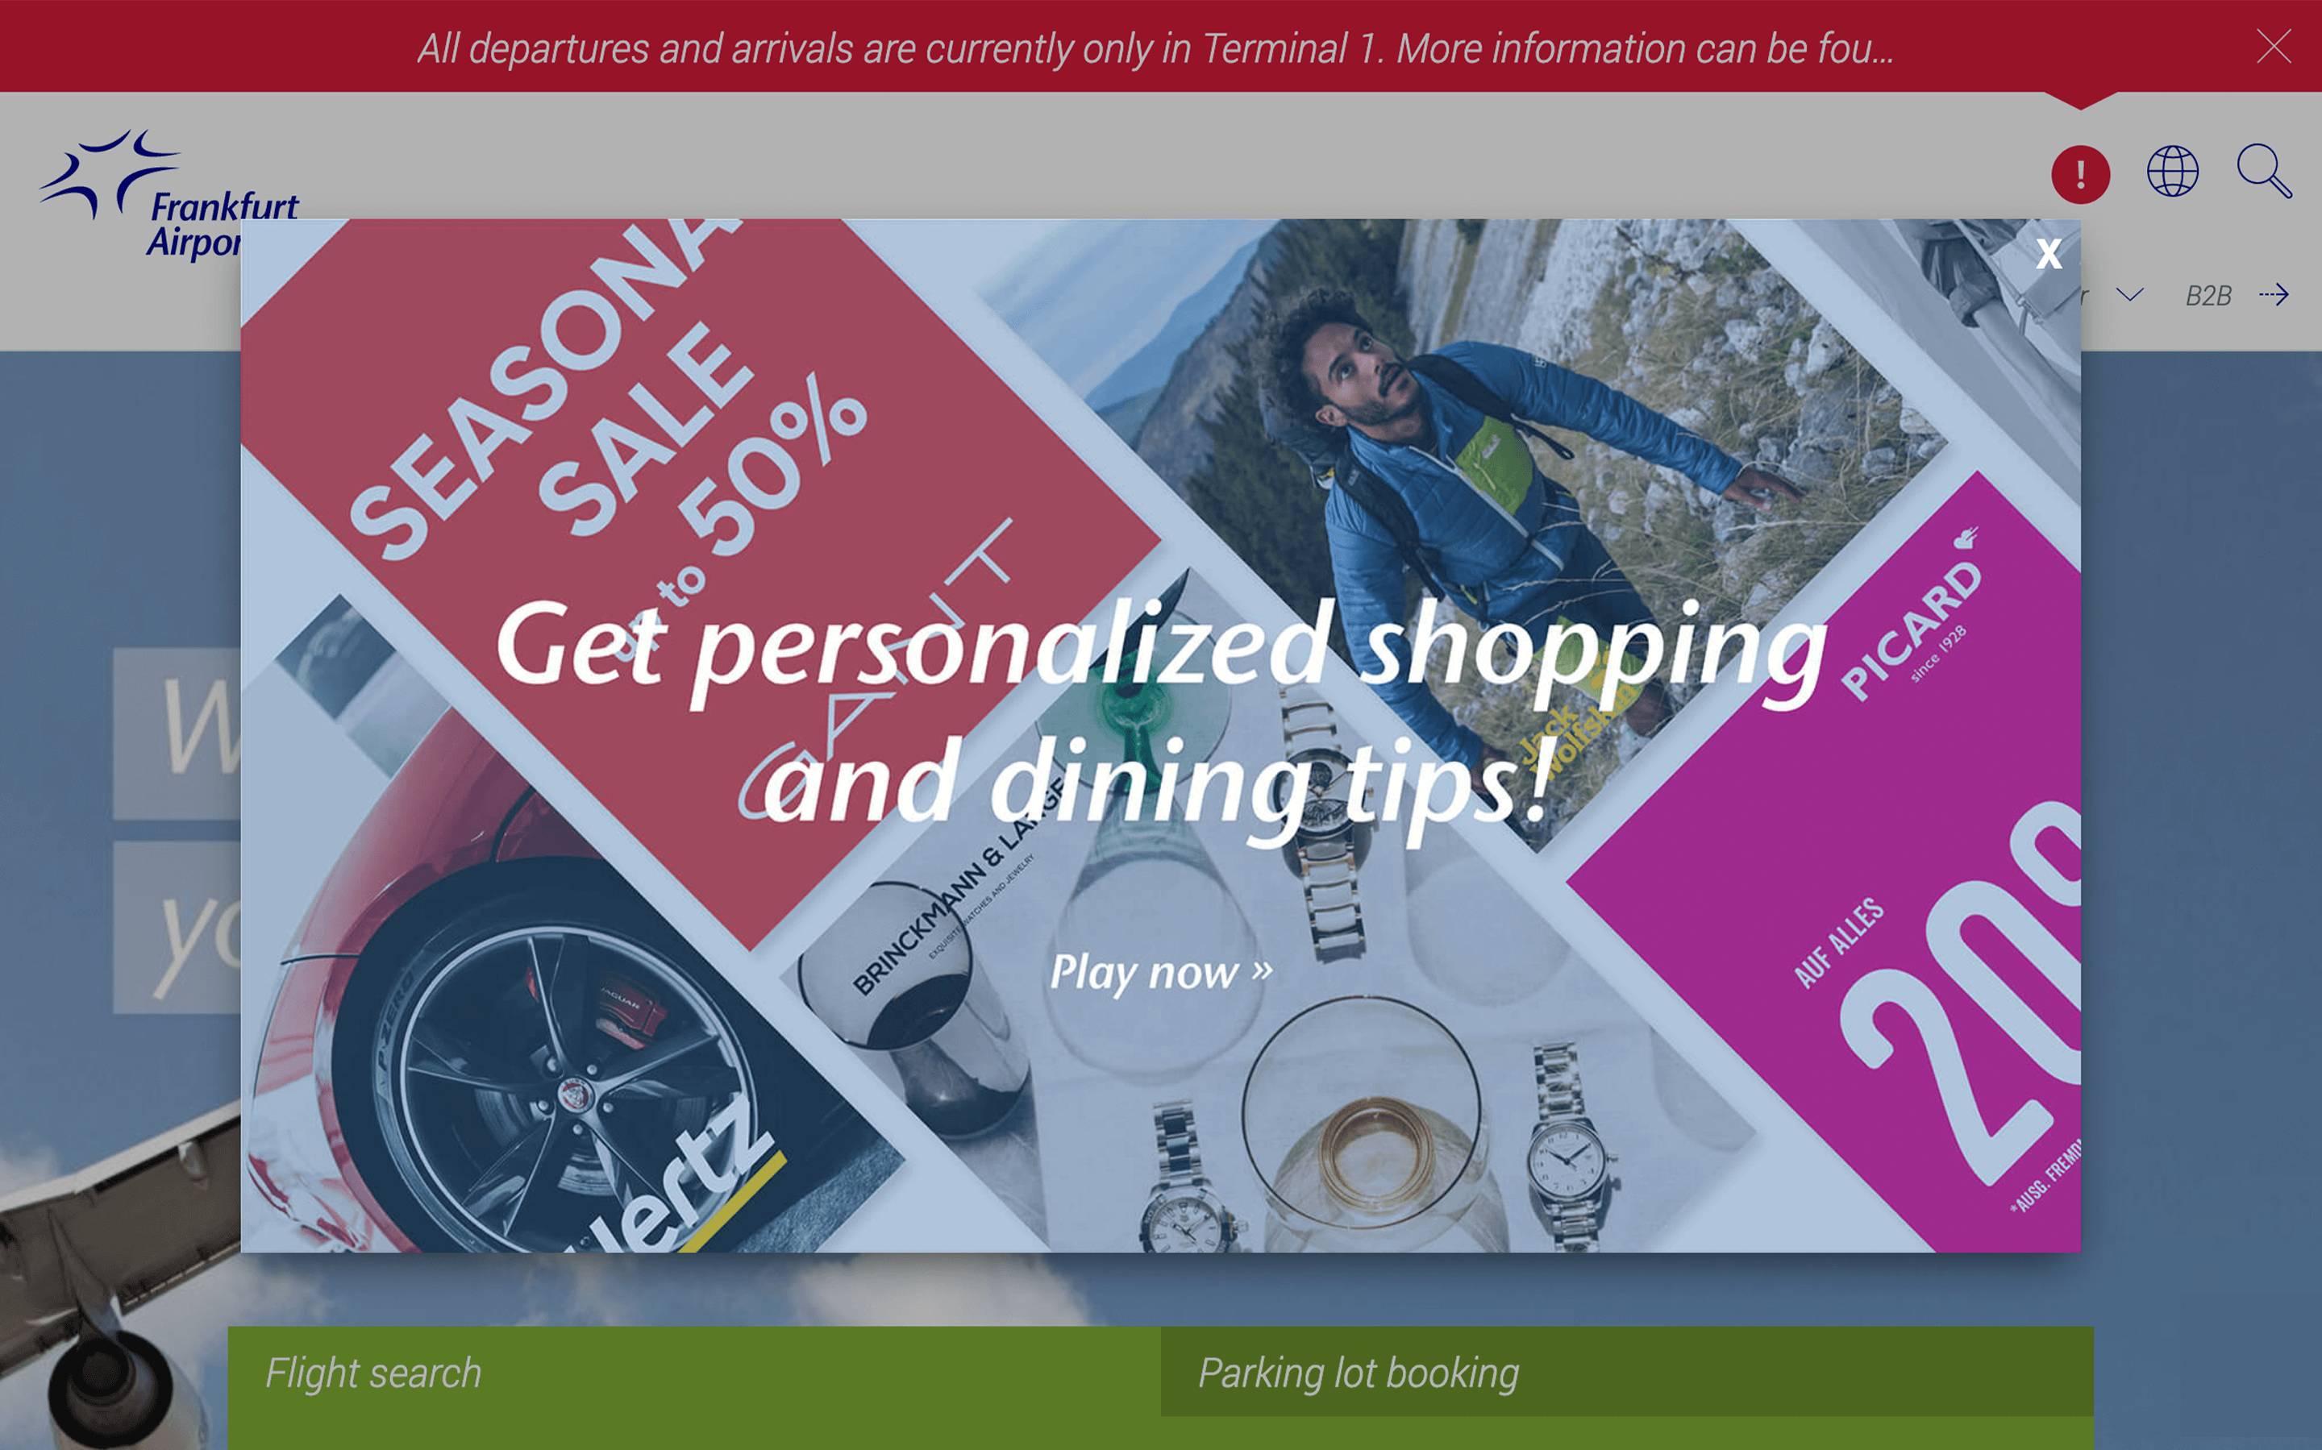Image resolution: width=2322 pixels, height=1450 pixels.
Task: Open the red exclamation alert icon
Action: tap(2080, 173)
